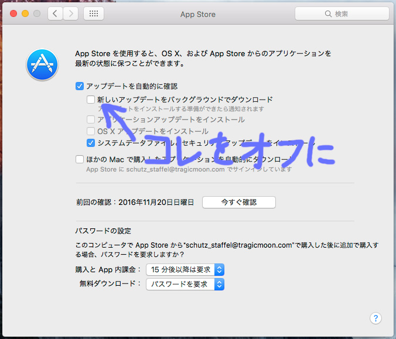Click the blue App Store icon
396x339 pixels.
pyautogui.click(x=42, y=64)
